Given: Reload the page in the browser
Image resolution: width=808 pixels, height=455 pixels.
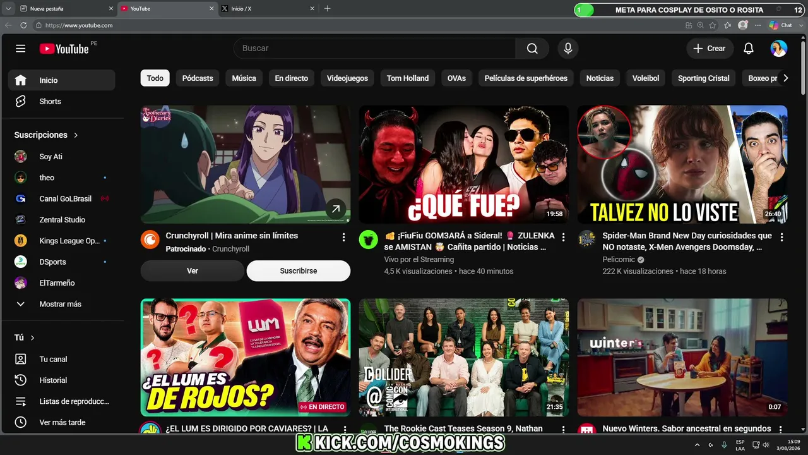Looking at the screenshot, I should 23,25.
